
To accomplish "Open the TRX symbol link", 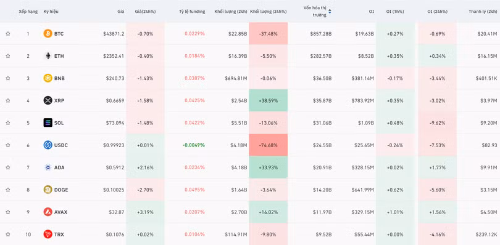I will (x=59, y=234).
